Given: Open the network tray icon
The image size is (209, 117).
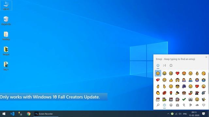Looking at the screenshot, I should point(176,114).
